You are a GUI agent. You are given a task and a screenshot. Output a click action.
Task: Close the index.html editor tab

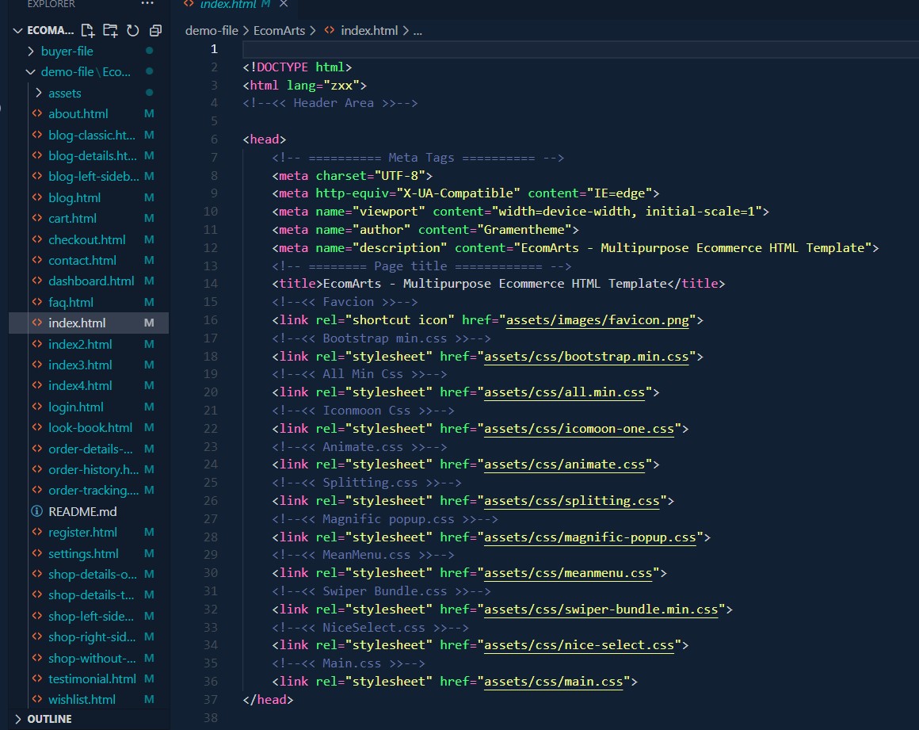[x=284, y=4]
